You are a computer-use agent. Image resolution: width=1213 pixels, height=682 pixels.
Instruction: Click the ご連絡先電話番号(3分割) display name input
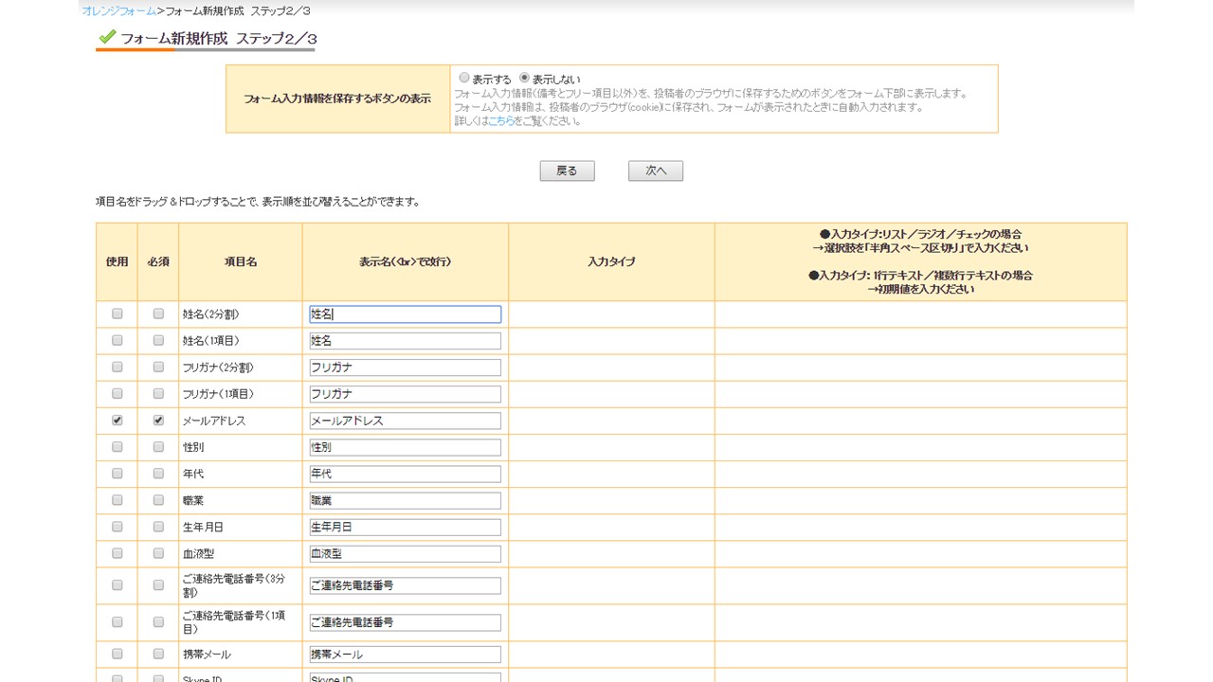point(405,585)
